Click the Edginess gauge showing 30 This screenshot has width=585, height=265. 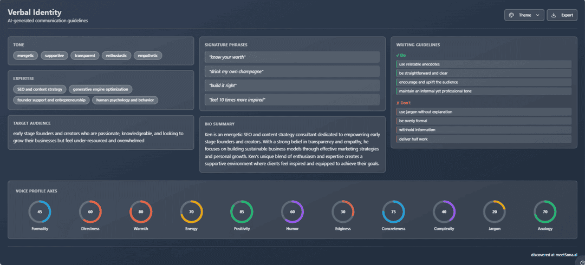(x=343, y=211)
